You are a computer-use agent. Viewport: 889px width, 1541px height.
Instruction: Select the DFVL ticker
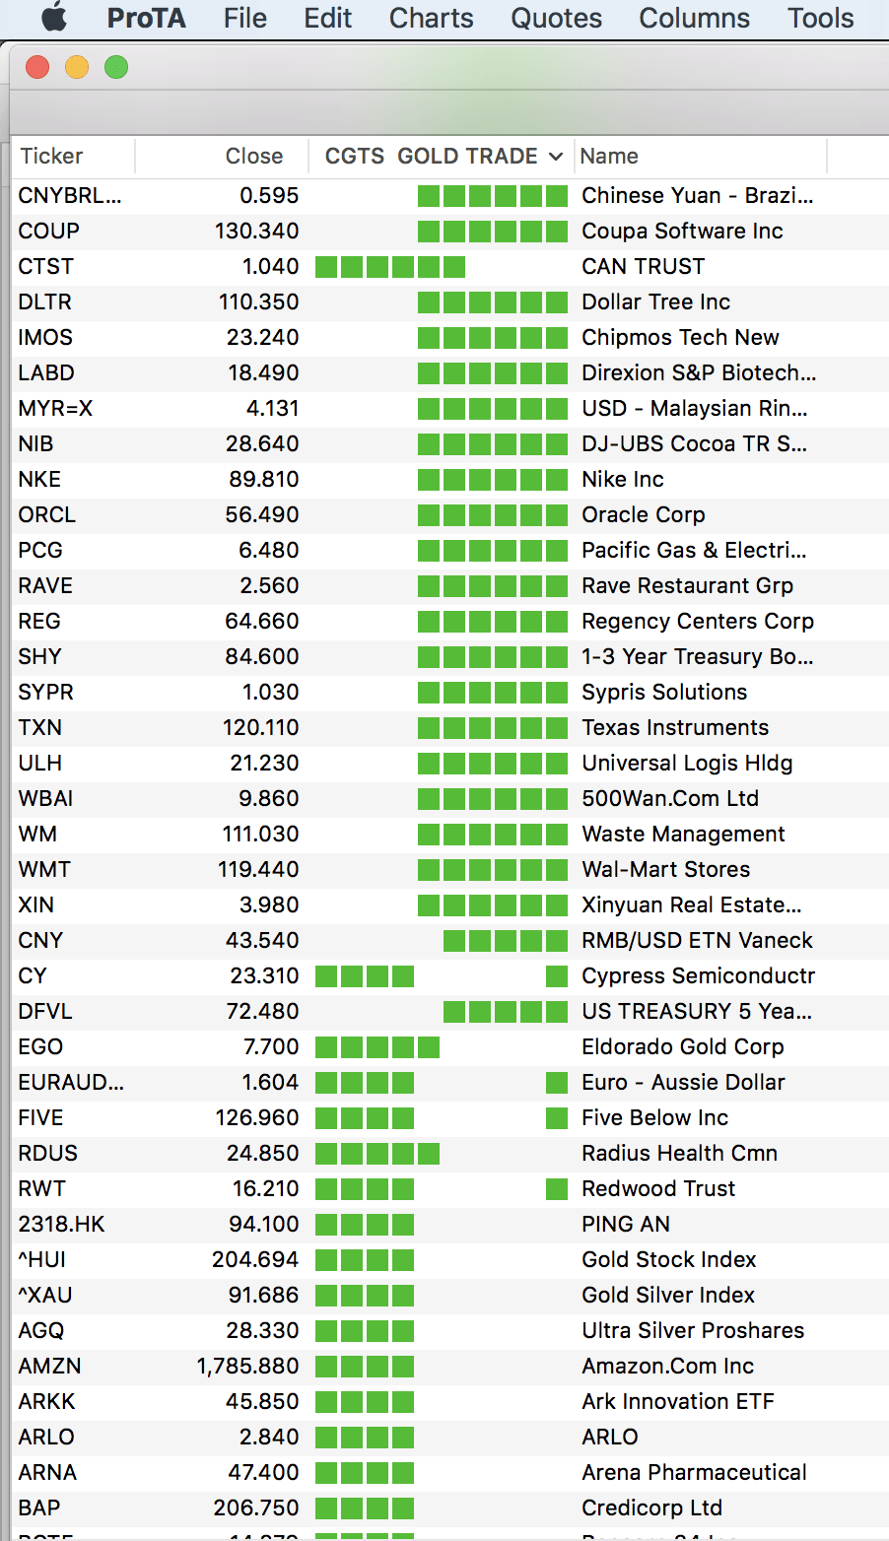(45, 1011)
